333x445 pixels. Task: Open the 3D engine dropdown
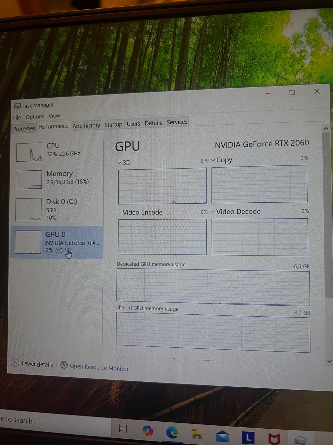point(119,163)
